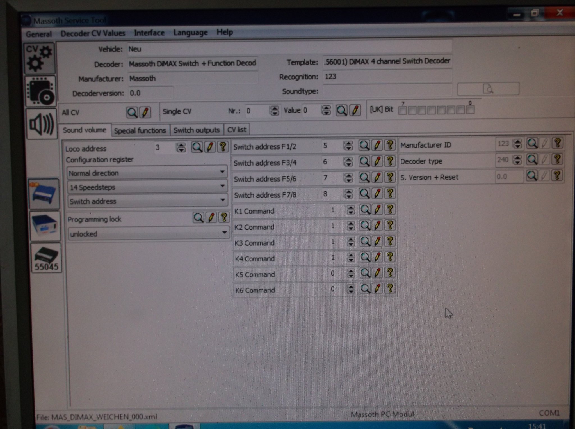Select the blue DiMAX central station icon
This screenshot has width=575, height=429.
[44, 194]
